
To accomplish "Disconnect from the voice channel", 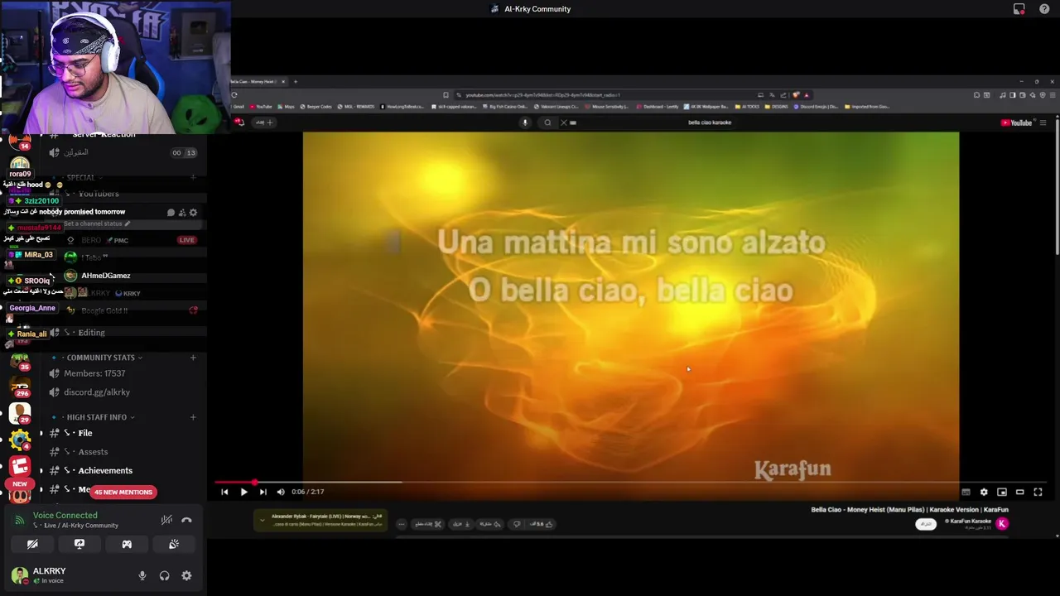I will pos(186,520).
